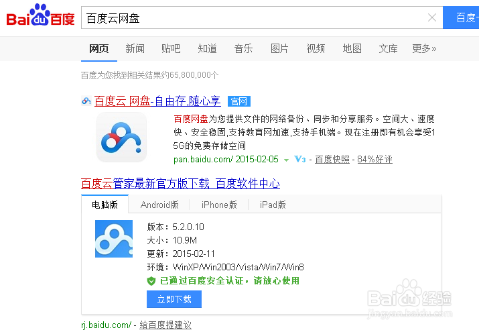Image resolution: width=479 pixels, height=330 pixels.
Task: Select the 电脑版 tab
Action: point(105,205)
